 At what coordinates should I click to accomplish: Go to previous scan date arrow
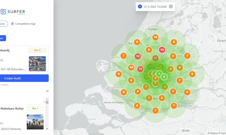click(140, 6)
